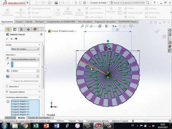This screenshot has width=172, height=129.
Task: Click Previous view icon
Action: [91, 26]
